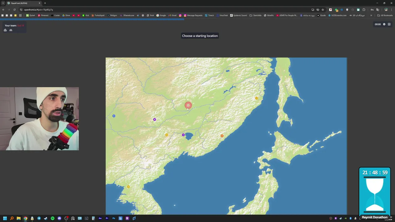Open Chrome three-dot menu
The width and height of the screenshot is (395, 222).
pos(391,10)
